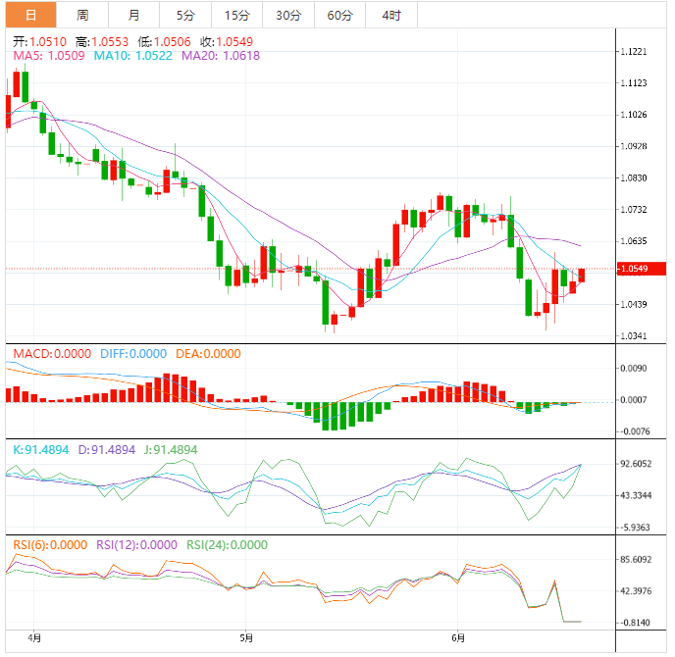
Task: Click the J:91.4894 indicator label
Action: [171, 450]
